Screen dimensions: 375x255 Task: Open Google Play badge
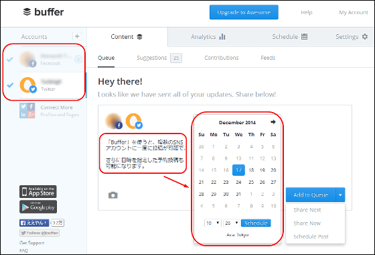pyautogui.click(x=38, y=207)
